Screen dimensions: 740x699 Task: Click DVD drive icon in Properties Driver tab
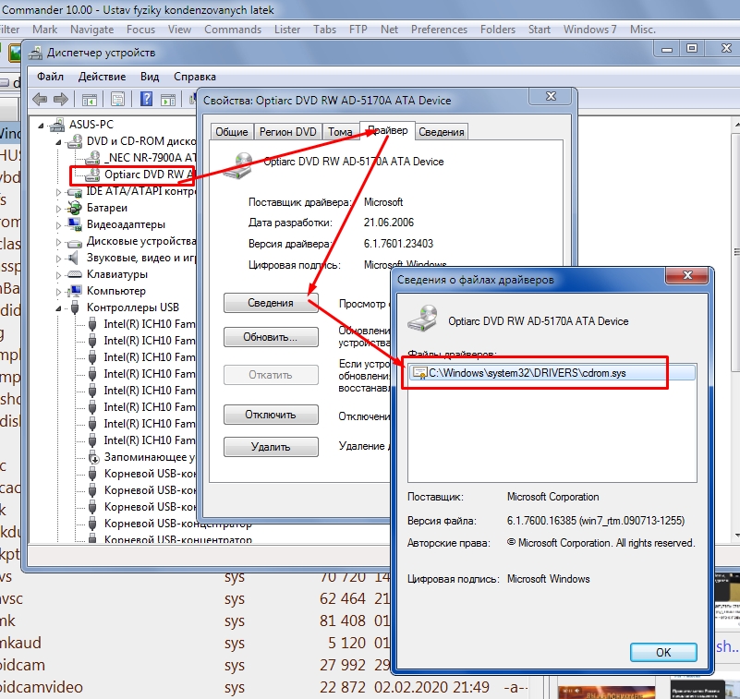(x=237, y=165)
